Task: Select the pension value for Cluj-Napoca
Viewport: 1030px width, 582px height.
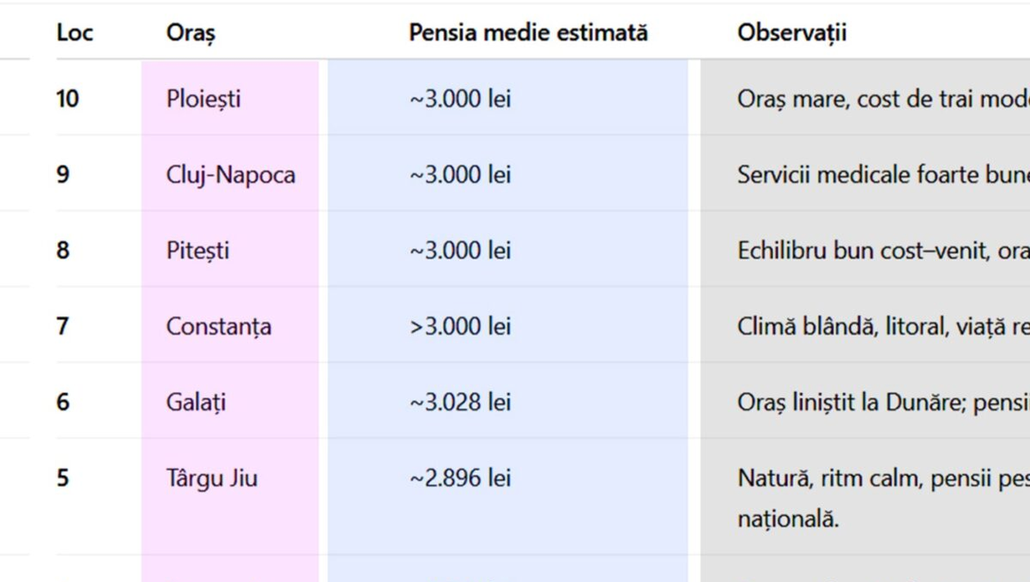Action: tap(459, 175)
